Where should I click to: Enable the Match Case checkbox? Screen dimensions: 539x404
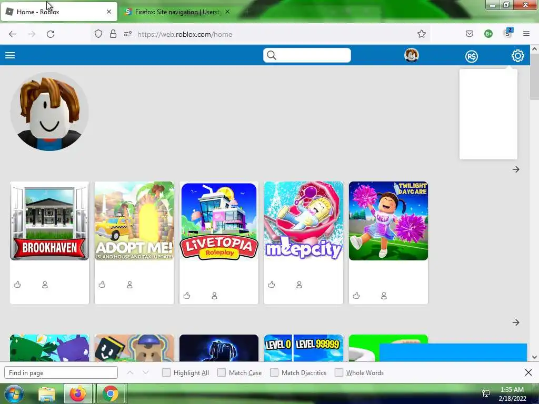(x=222, y=373)
